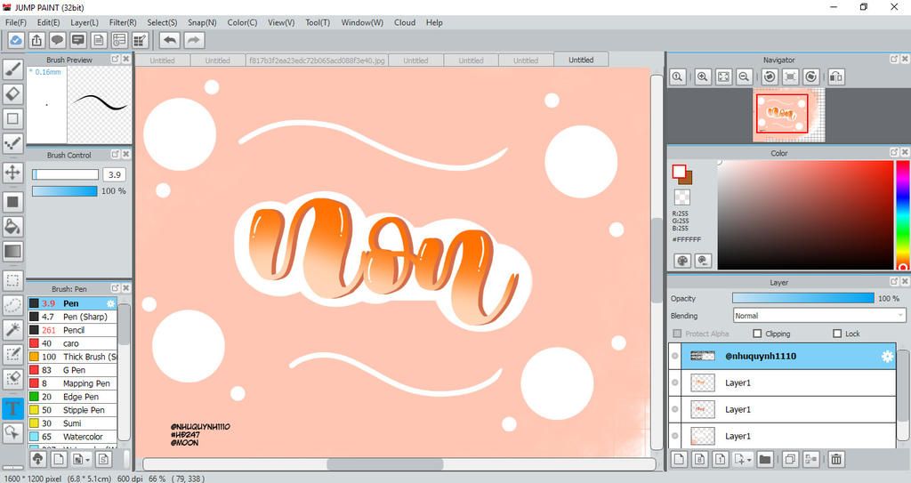This screenshot has height=483, width=911.
Task: Select the Eraser tool
Action: pos(12,93)
